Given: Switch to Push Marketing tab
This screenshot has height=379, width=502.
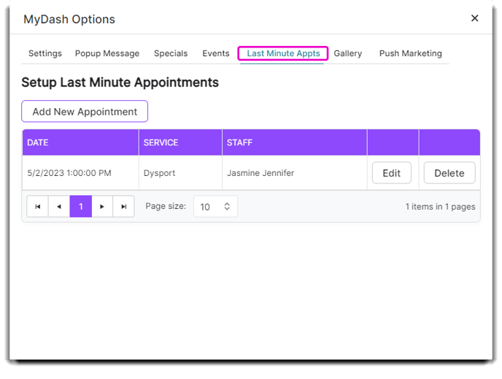Looking at the screenshot, I should [411, 53].
